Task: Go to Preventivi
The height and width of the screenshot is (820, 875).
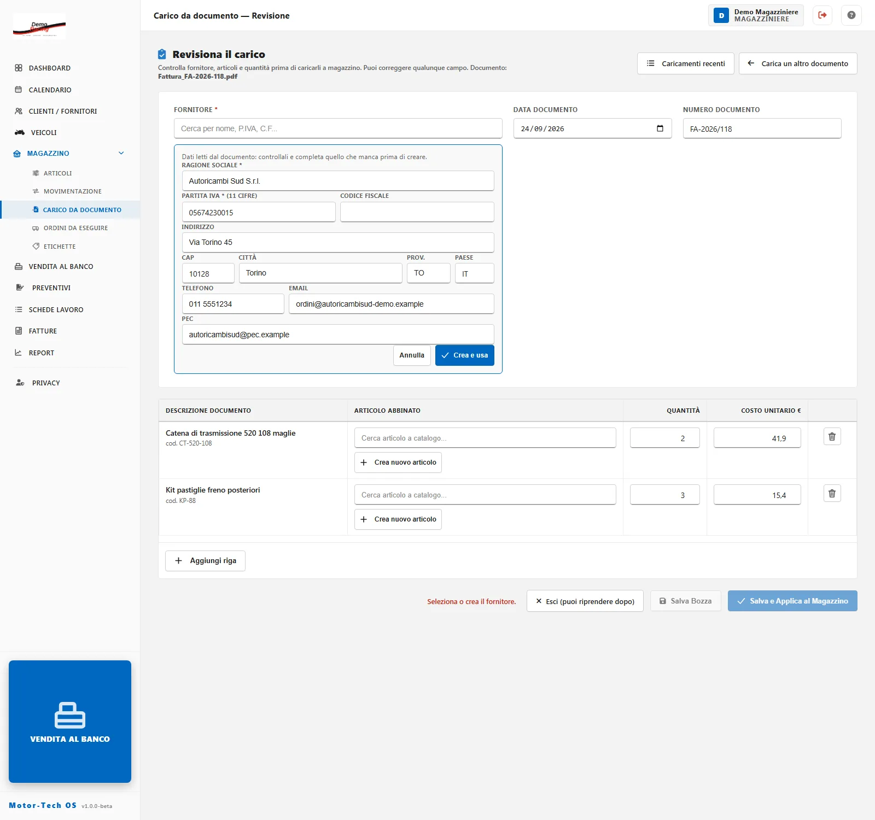Action: (x=51, y=288)
